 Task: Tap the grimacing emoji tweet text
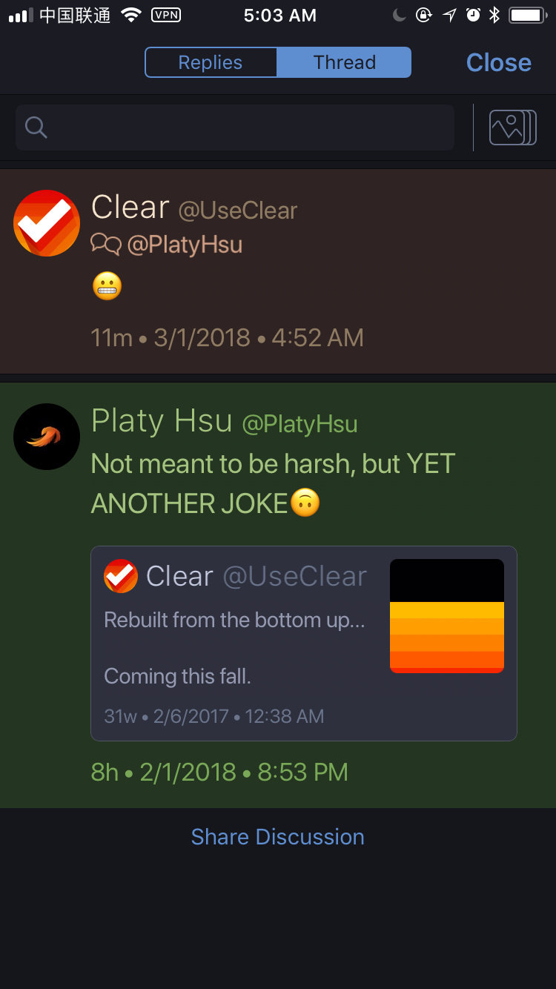(x=107, y=286)
